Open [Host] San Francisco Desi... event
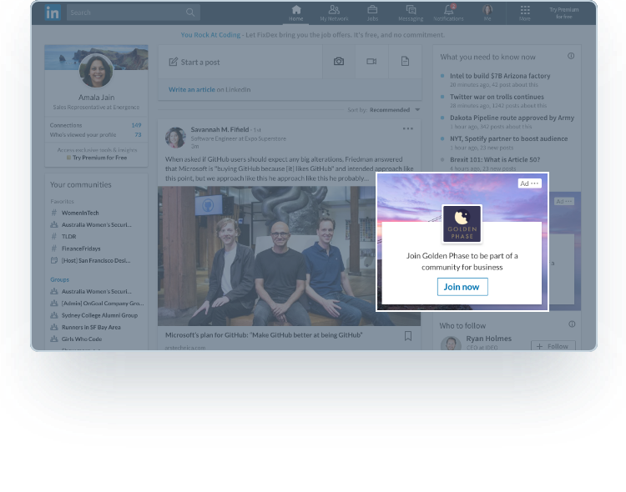Image resolution: width=626 pixels, height=492 pixels. tap(96, 260)
